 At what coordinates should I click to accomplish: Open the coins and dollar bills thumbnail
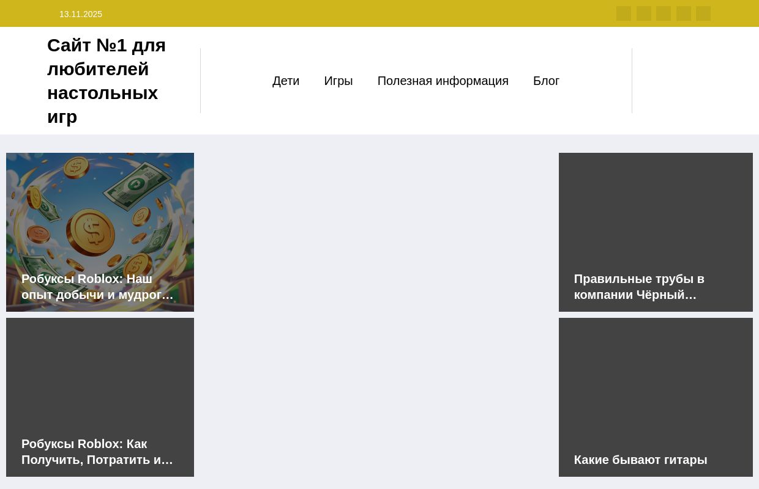100,208
